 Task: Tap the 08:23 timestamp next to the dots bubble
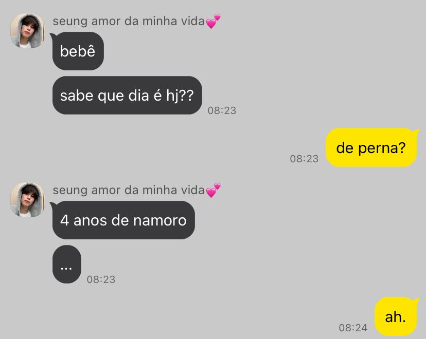[101, 279]
